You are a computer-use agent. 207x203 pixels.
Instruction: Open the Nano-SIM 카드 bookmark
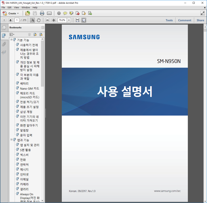tap(30, 88)
